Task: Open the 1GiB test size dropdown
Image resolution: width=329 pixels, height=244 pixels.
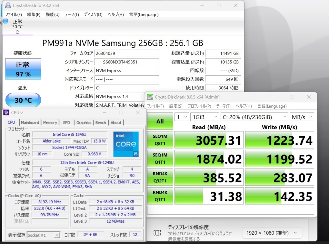Action: click(x=205, y=117)
